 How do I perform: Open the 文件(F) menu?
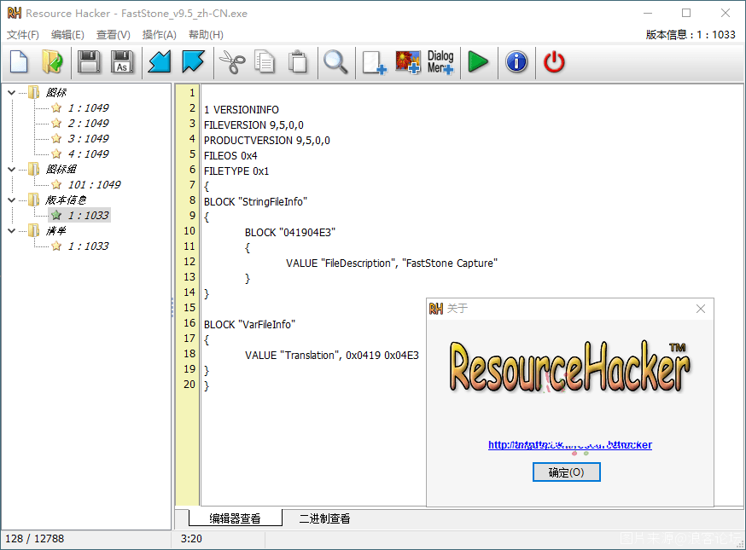[x=23, y=35]
